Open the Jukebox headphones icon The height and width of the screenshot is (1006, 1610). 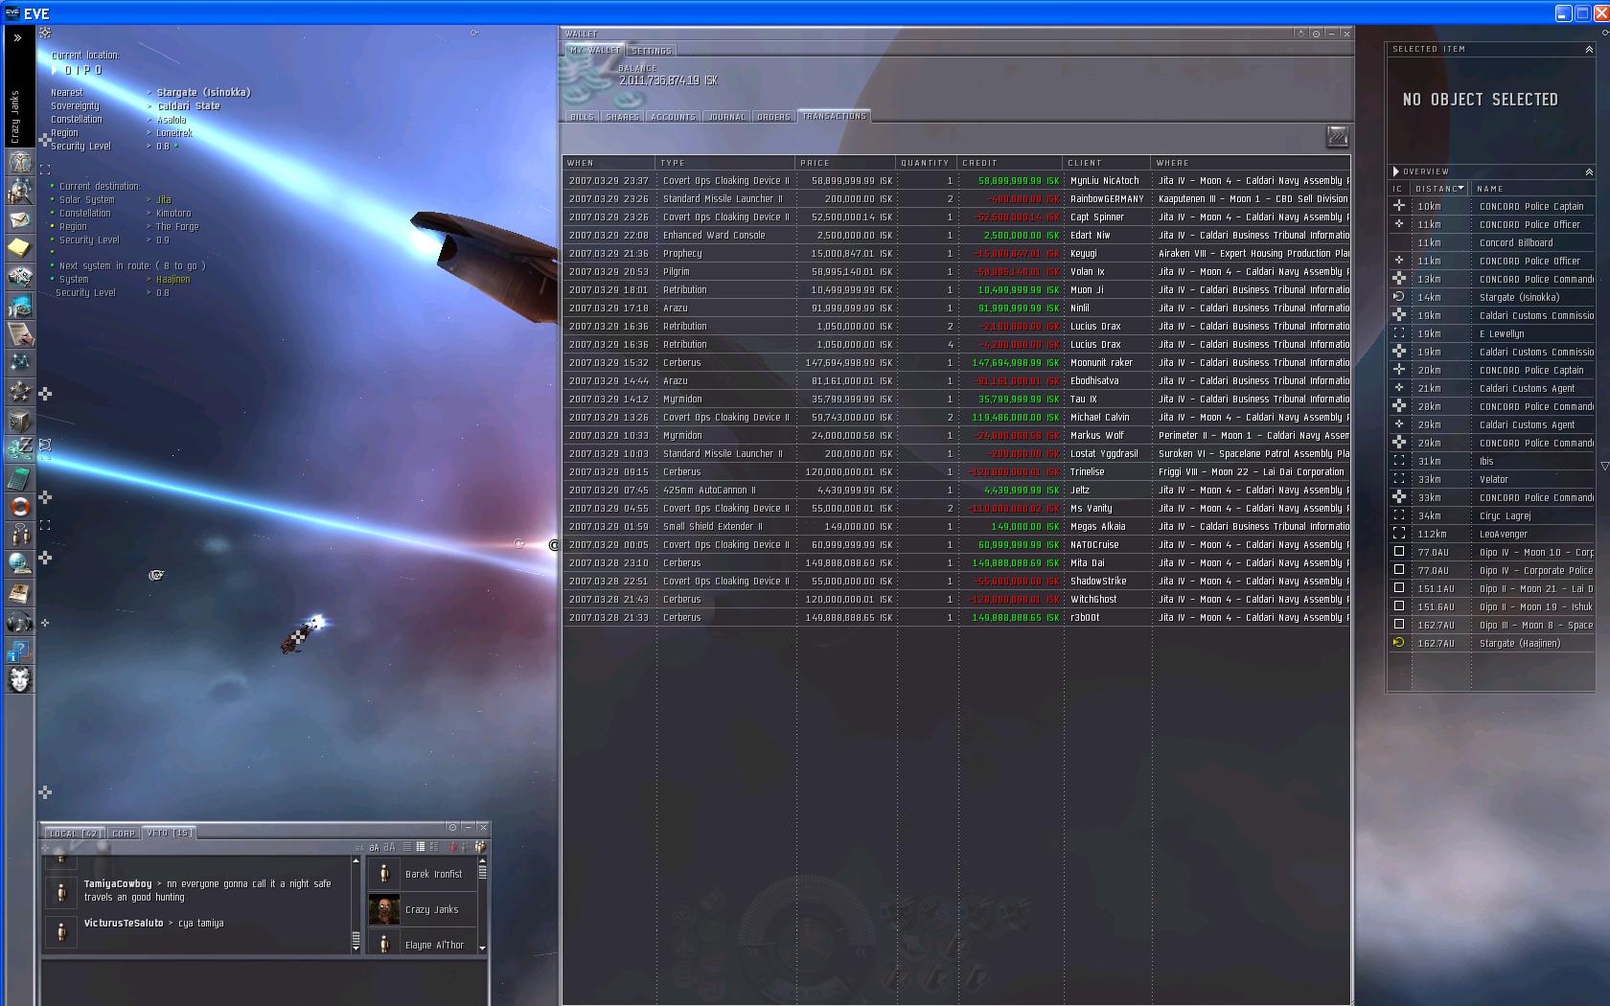coord(20,622)
